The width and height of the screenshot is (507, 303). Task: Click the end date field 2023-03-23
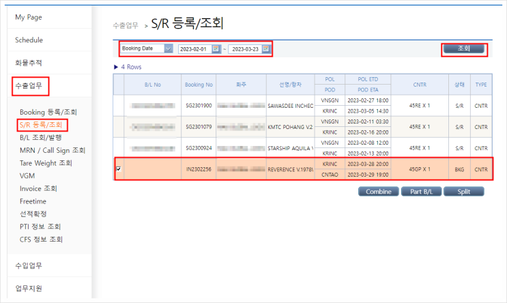click(x=245, y=49)
